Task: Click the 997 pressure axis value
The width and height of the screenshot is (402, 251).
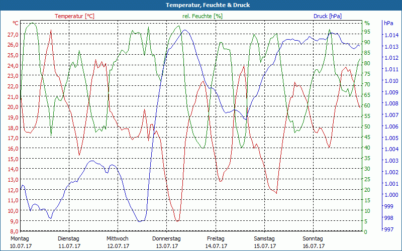Action: (388, 229)
